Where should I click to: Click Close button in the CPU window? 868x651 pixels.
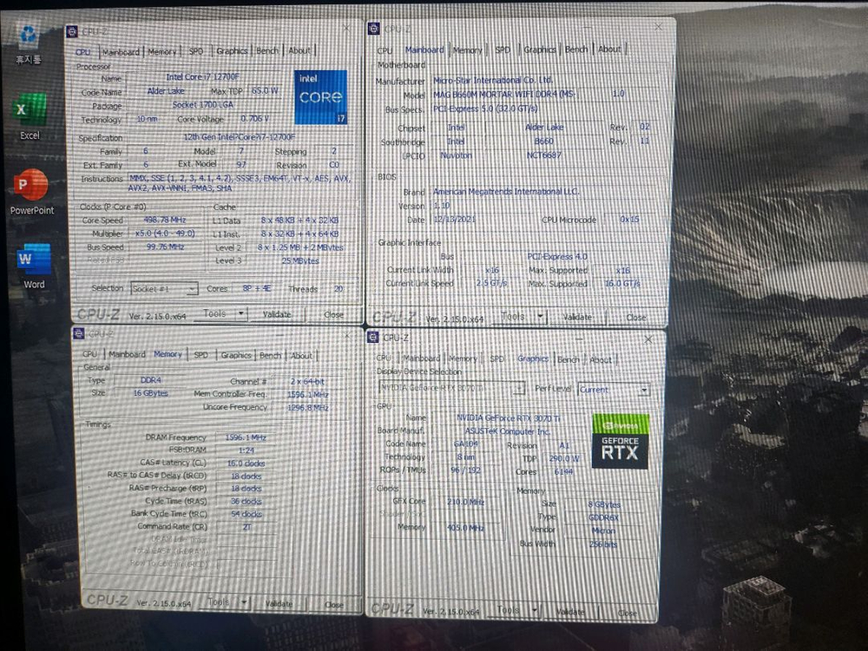[334, 314]
